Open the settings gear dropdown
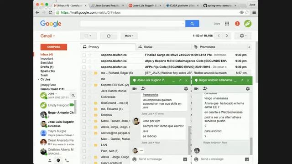This screenshot has height=164, width=292. [x=243, y=36]
